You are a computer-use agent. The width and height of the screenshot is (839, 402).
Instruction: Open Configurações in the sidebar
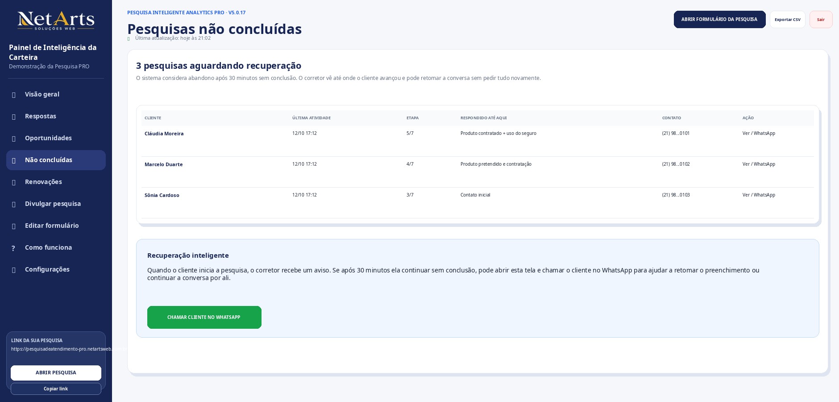coord(56,269)
